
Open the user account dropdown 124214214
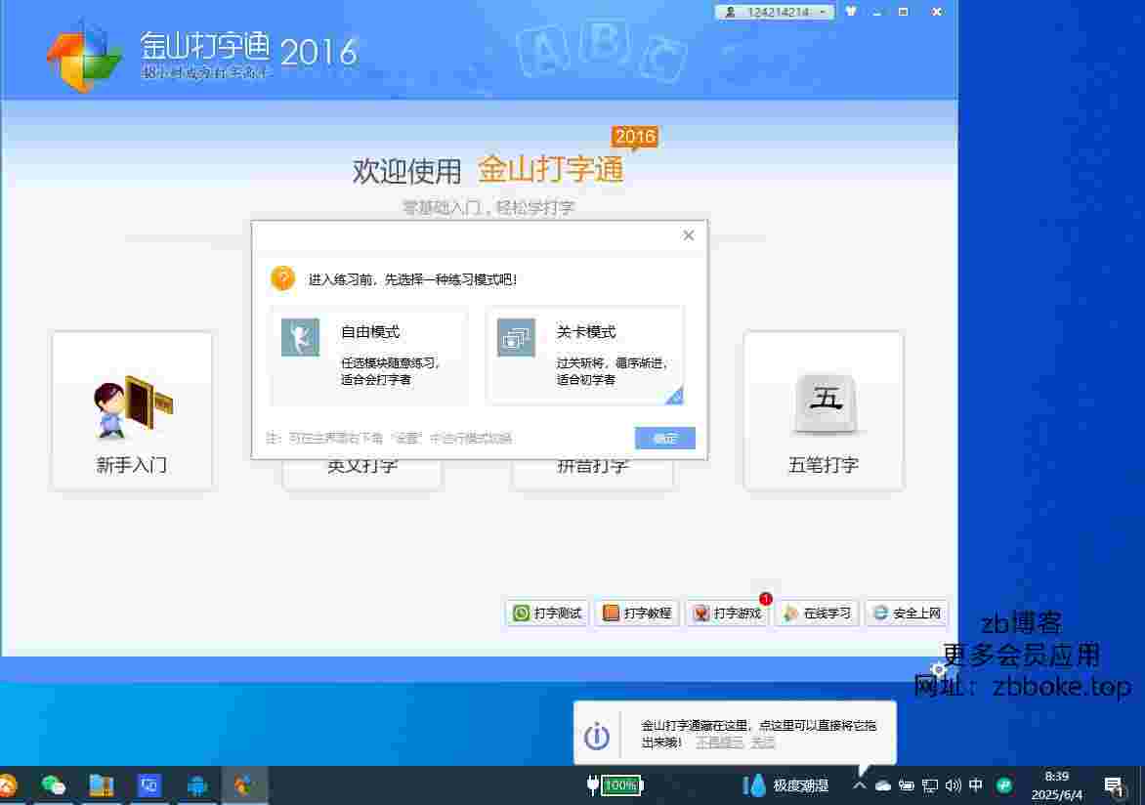pyautogui.click(x=775, y=12)
